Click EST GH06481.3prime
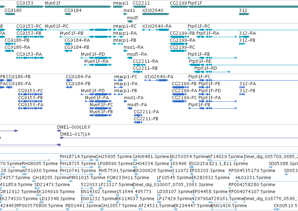Screen dimensions: 298x211 (x=134, y=160)
